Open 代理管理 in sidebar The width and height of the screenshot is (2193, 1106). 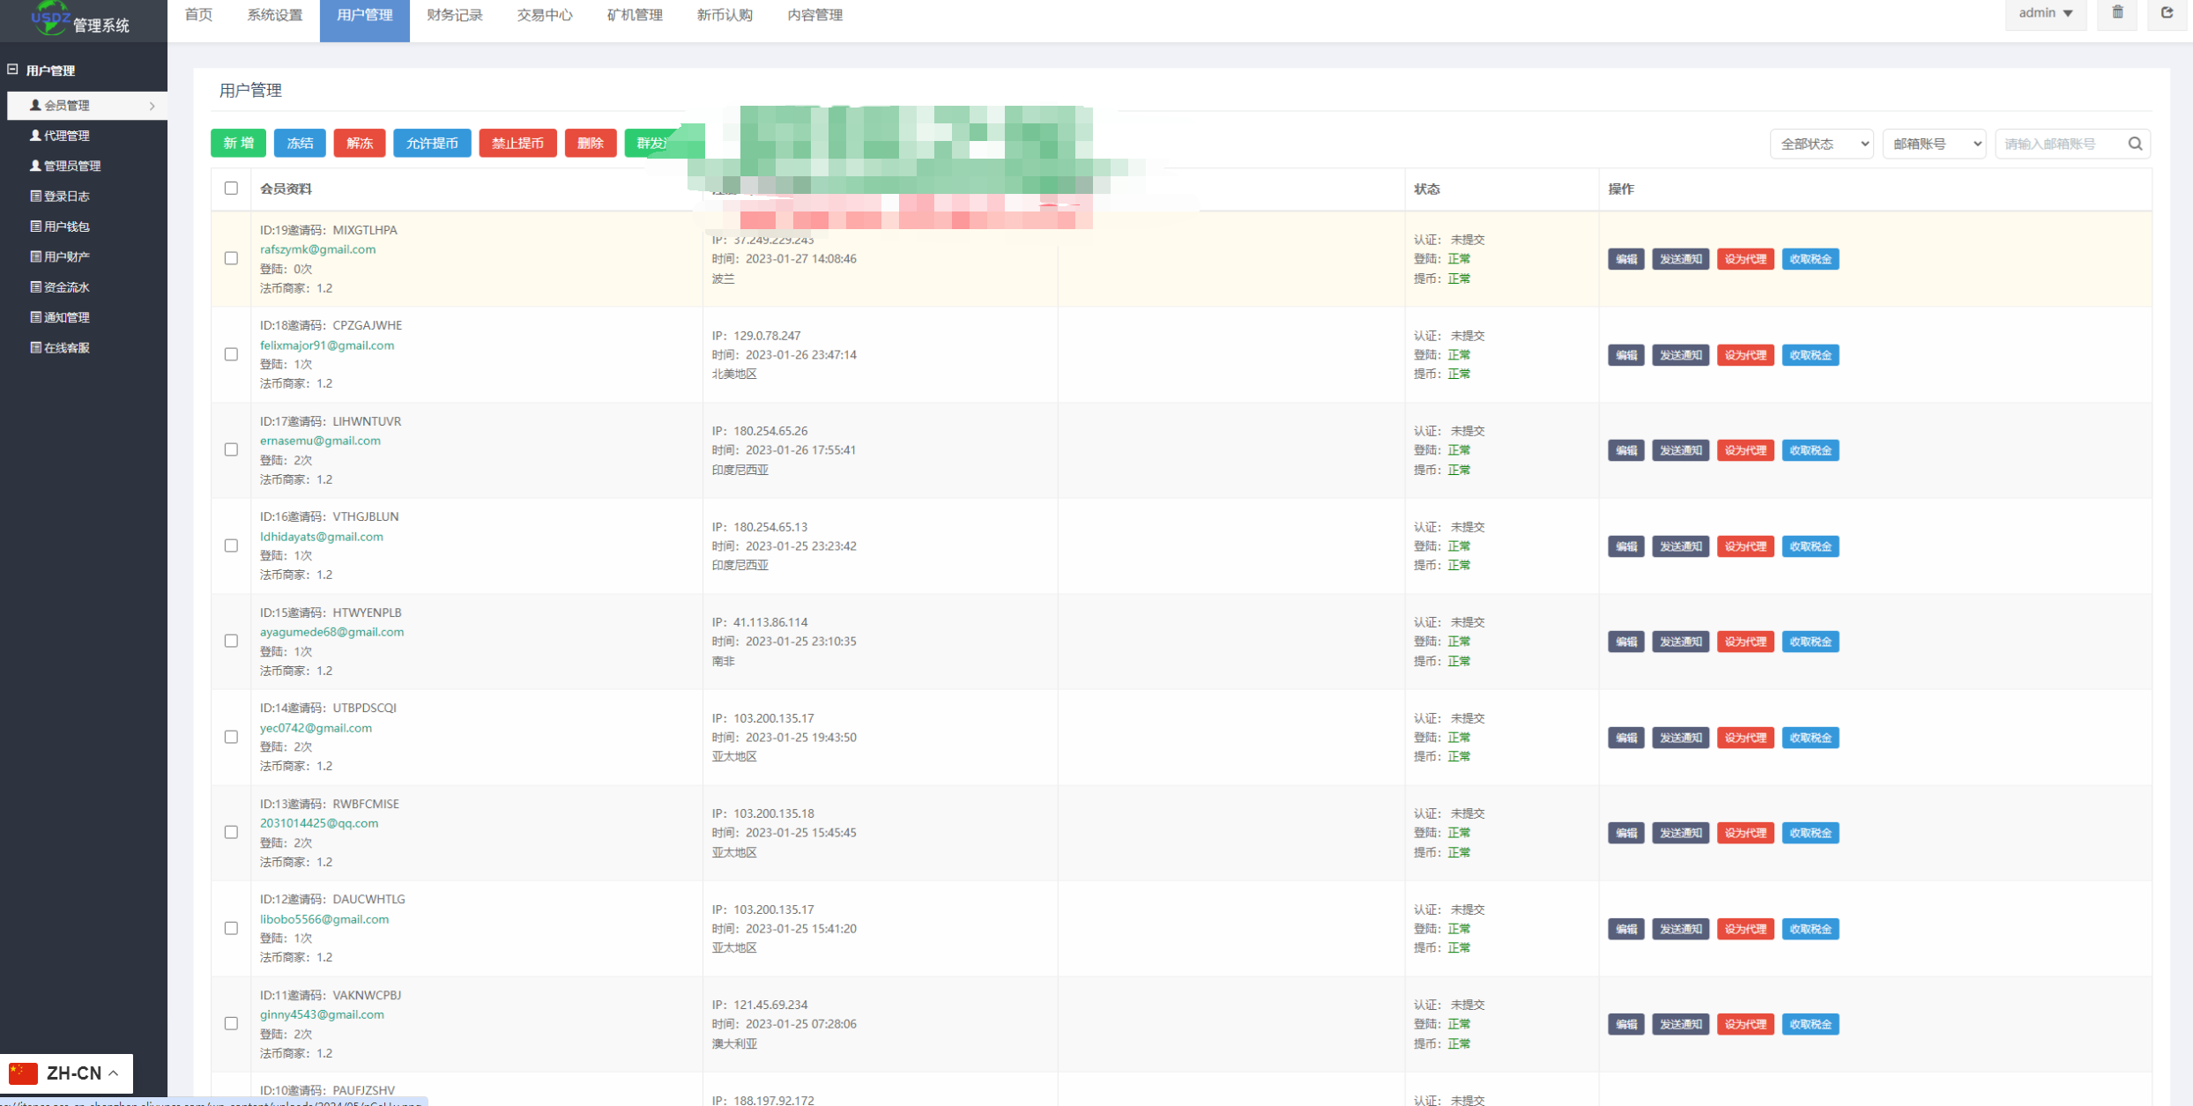(66, 136)
